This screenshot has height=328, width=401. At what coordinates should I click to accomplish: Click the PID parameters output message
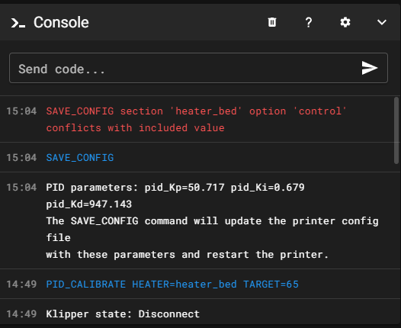(212, 220)
